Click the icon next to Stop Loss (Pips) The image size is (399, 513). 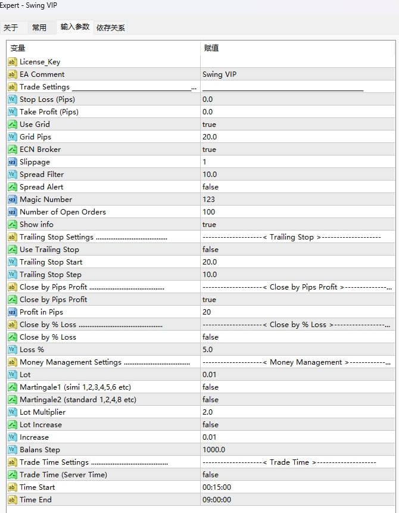pos(12,100)
